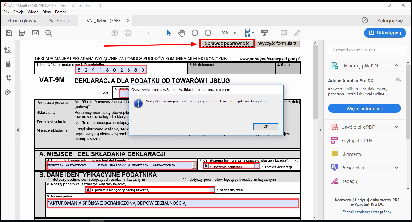Click the Redaguj tool icon
412x222 pixels.
(x=335, y=181)
